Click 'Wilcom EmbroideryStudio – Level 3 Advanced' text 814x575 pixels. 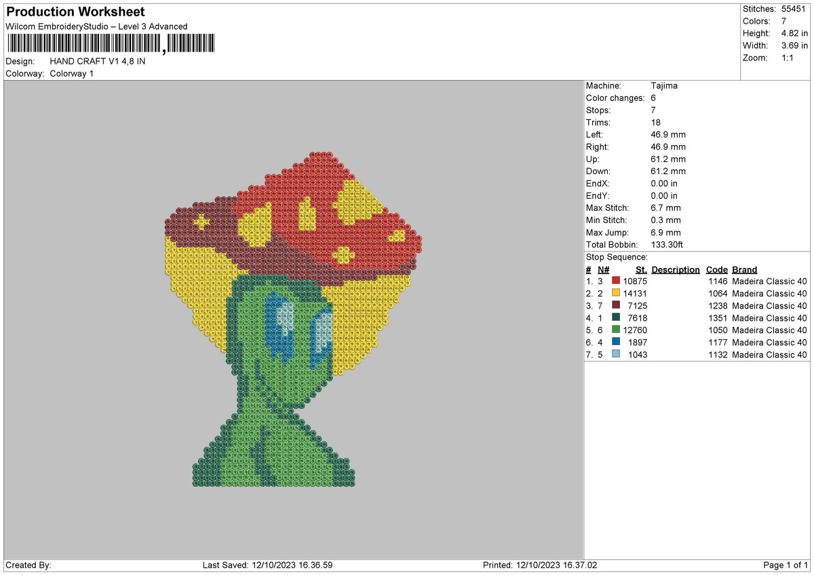pyautogui.click(x=96, y=26)
